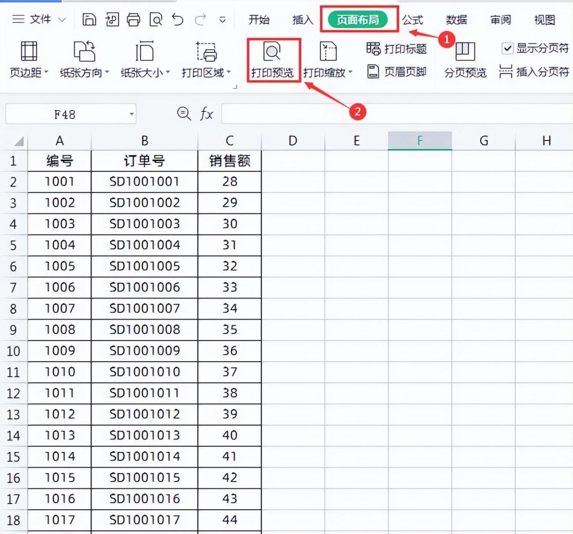Switch to the 开始 tab

[259, 20]
